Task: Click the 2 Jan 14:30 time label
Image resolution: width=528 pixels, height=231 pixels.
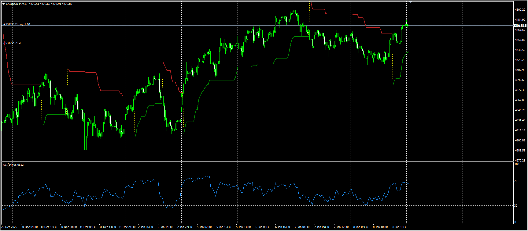Action: 165,227
